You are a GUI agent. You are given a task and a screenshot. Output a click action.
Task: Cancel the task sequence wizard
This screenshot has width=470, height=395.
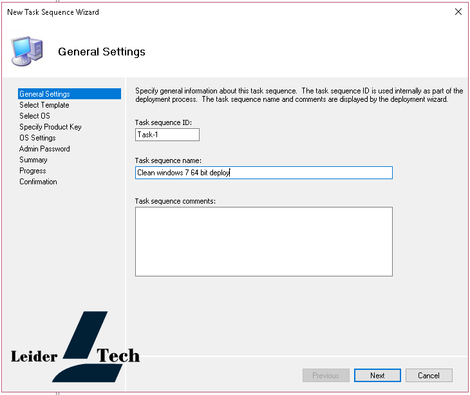[428, 376]
